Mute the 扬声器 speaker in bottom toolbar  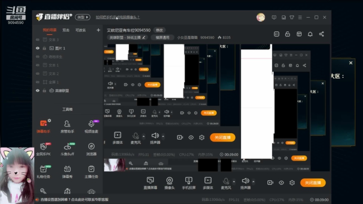point(246,183)
